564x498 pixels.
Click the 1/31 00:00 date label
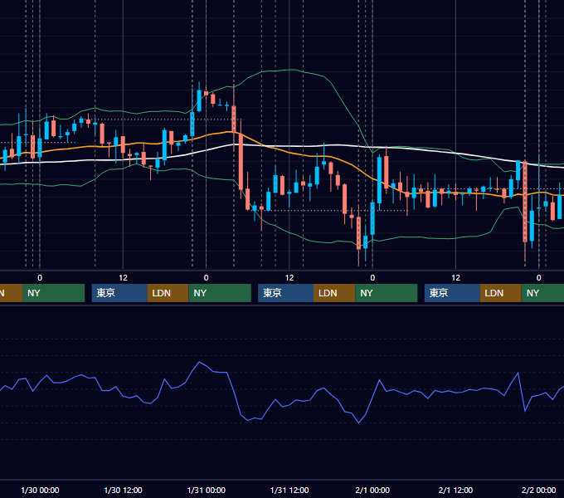[x=206, y=490]
